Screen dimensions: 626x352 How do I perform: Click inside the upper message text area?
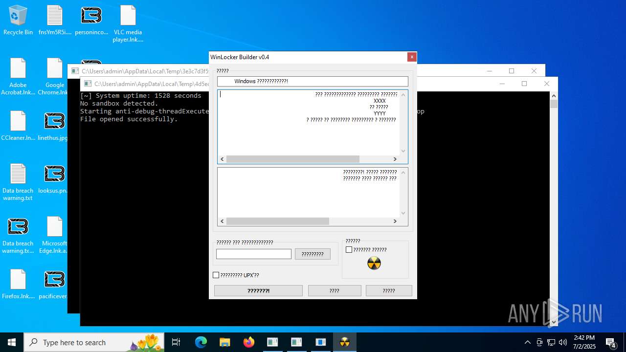[x=309, y=122]
